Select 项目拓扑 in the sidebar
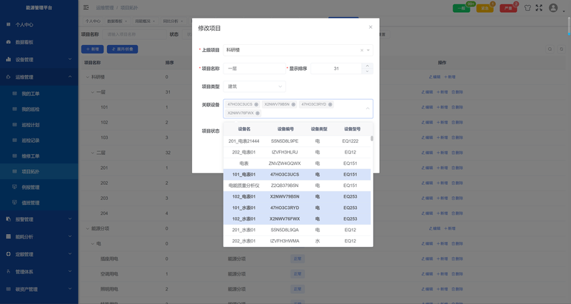This screenshot has width=571, height=304. pos(39,171)
